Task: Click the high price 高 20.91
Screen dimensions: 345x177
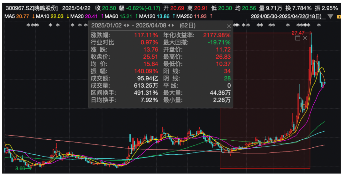Action: [198, 8]
